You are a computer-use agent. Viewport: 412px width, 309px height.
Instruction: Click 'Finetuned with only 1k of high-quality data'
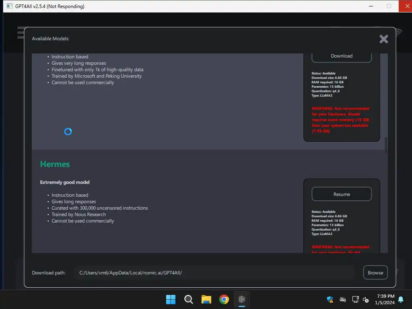(97, 70)
